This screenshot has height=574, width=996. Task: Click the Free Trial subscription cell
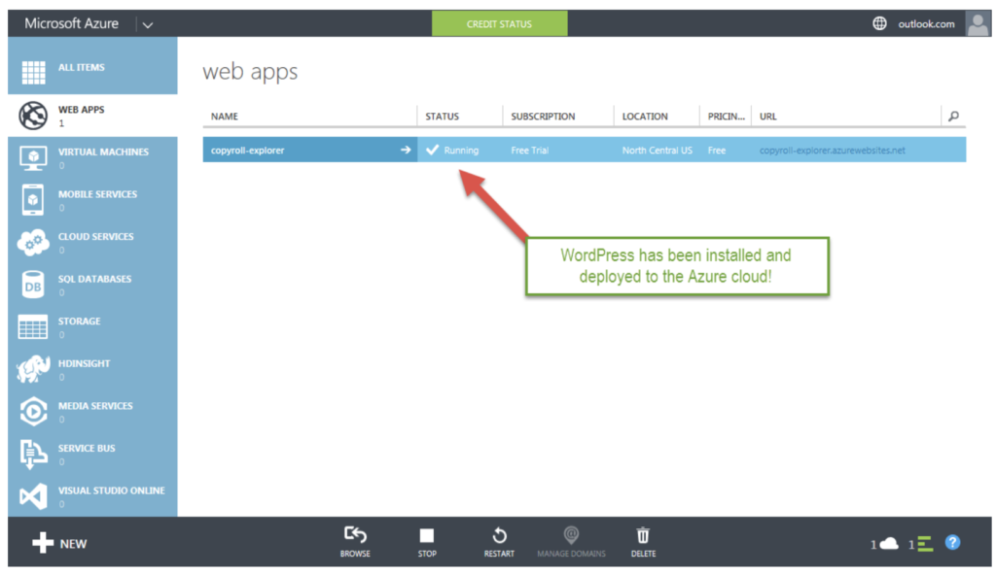tap(530, 151)
